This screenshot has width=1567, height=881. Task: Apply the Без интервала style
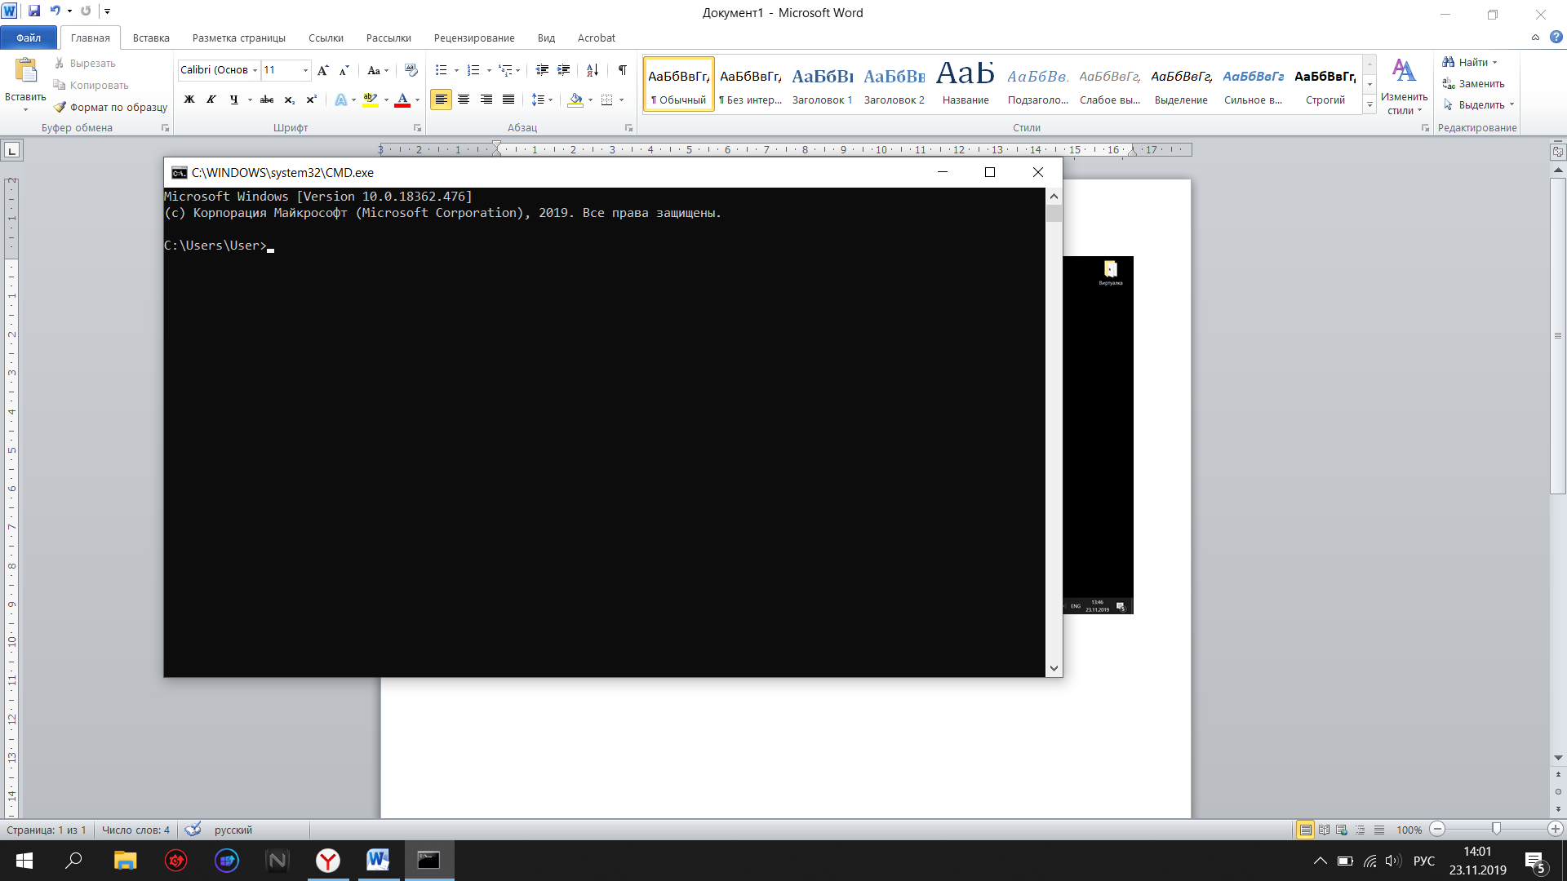[750, 84]
